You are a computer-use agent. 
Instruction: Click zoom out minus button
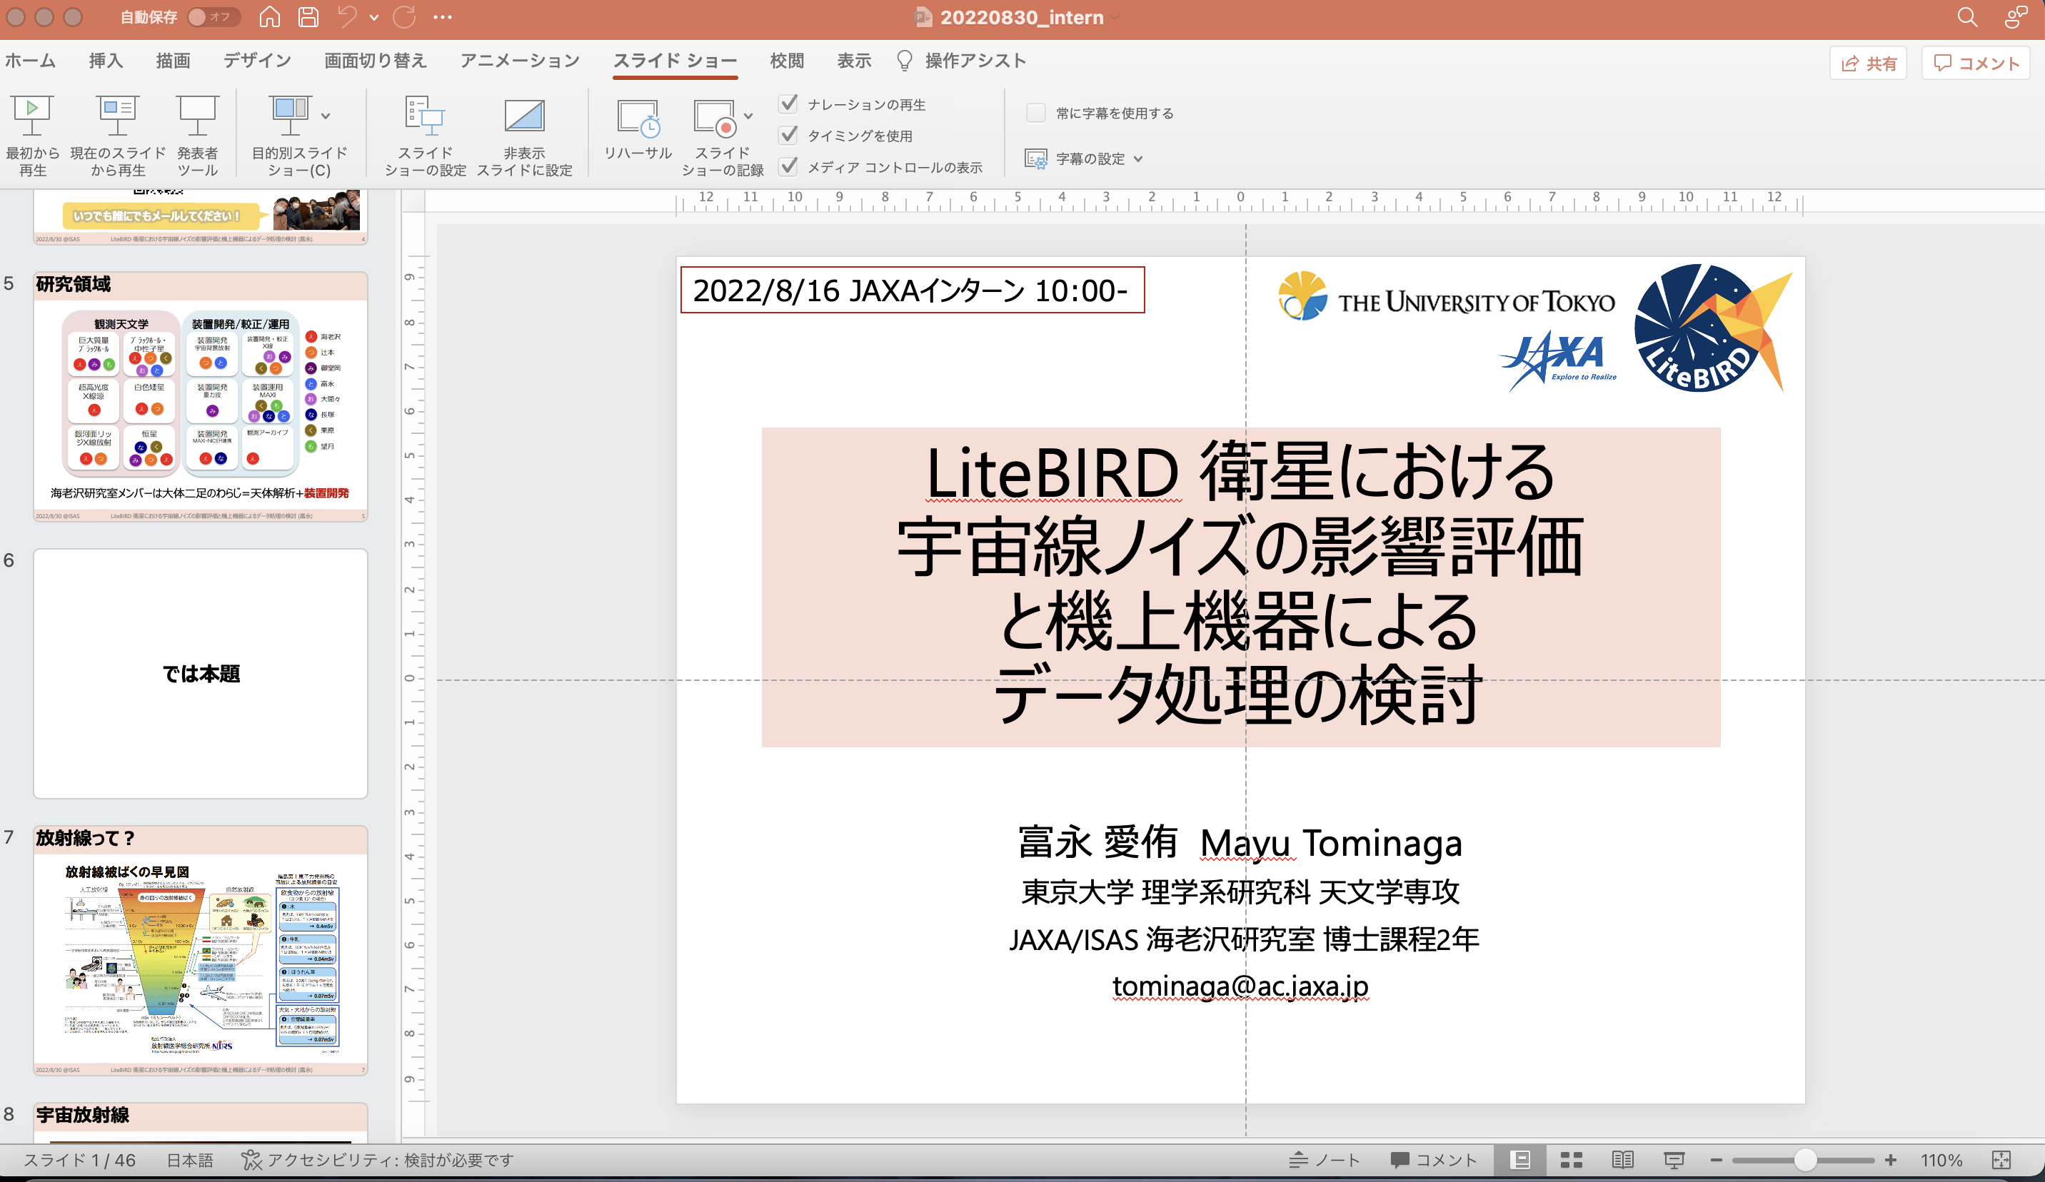click(x=1716, y=1160)
